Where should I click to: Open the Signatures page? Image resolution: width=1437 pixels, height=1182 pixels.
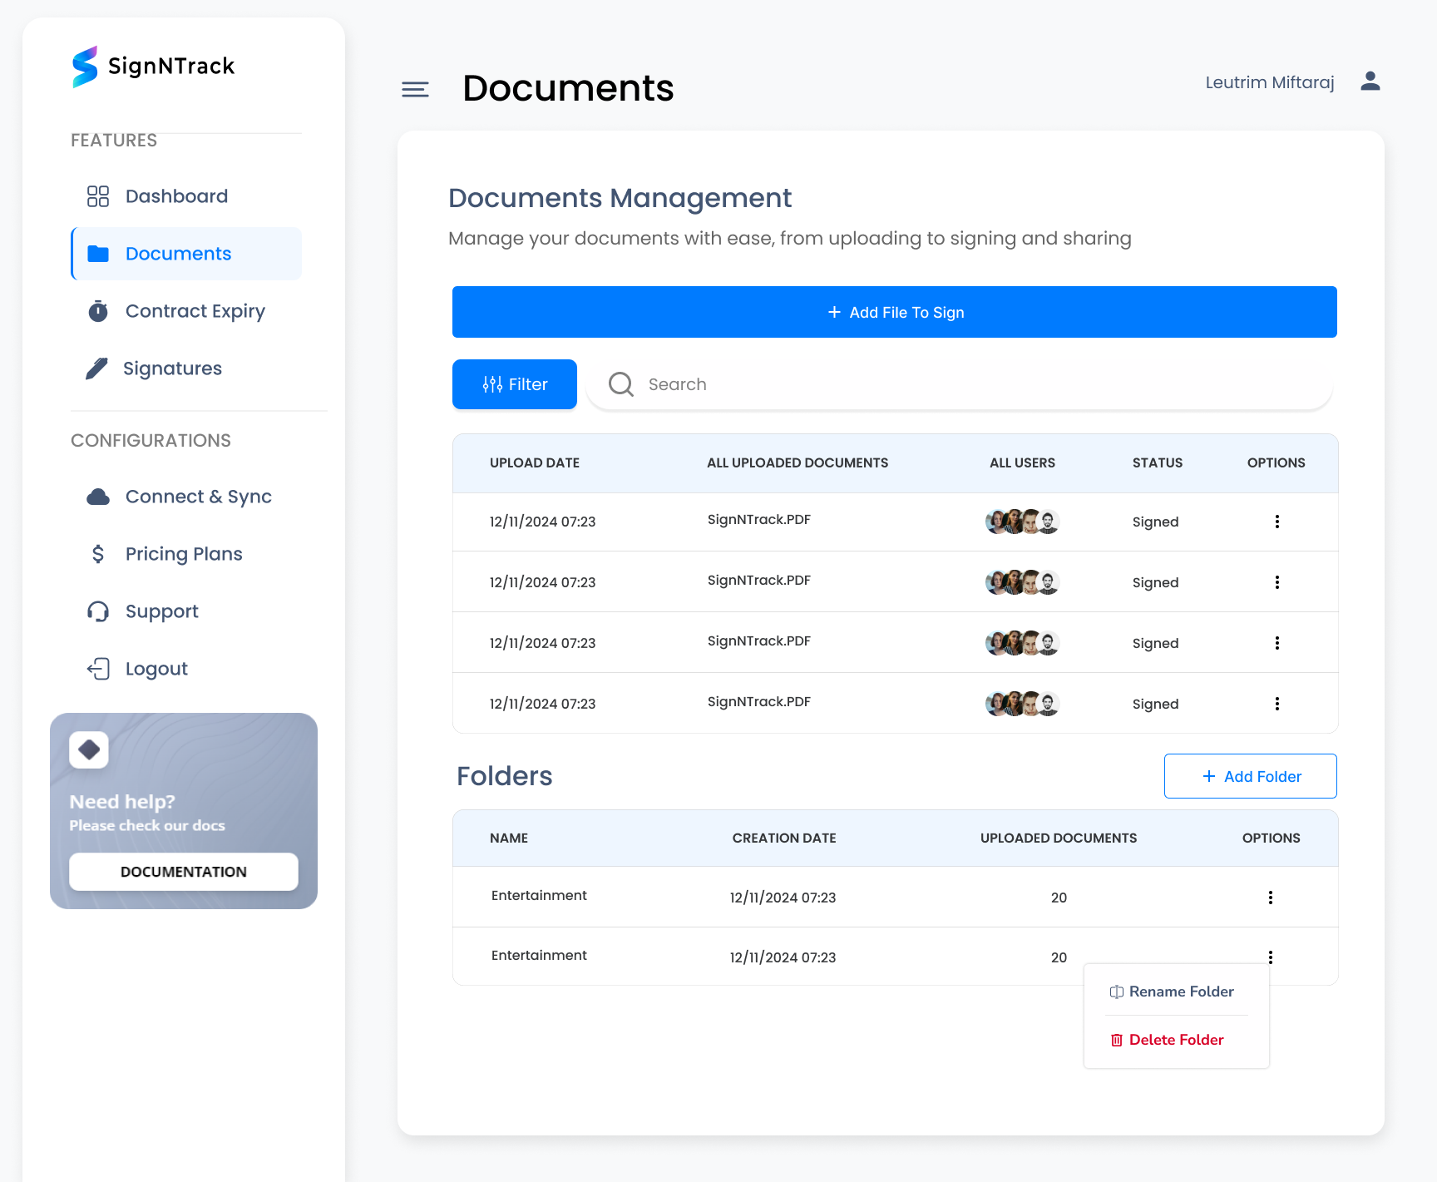172,368
